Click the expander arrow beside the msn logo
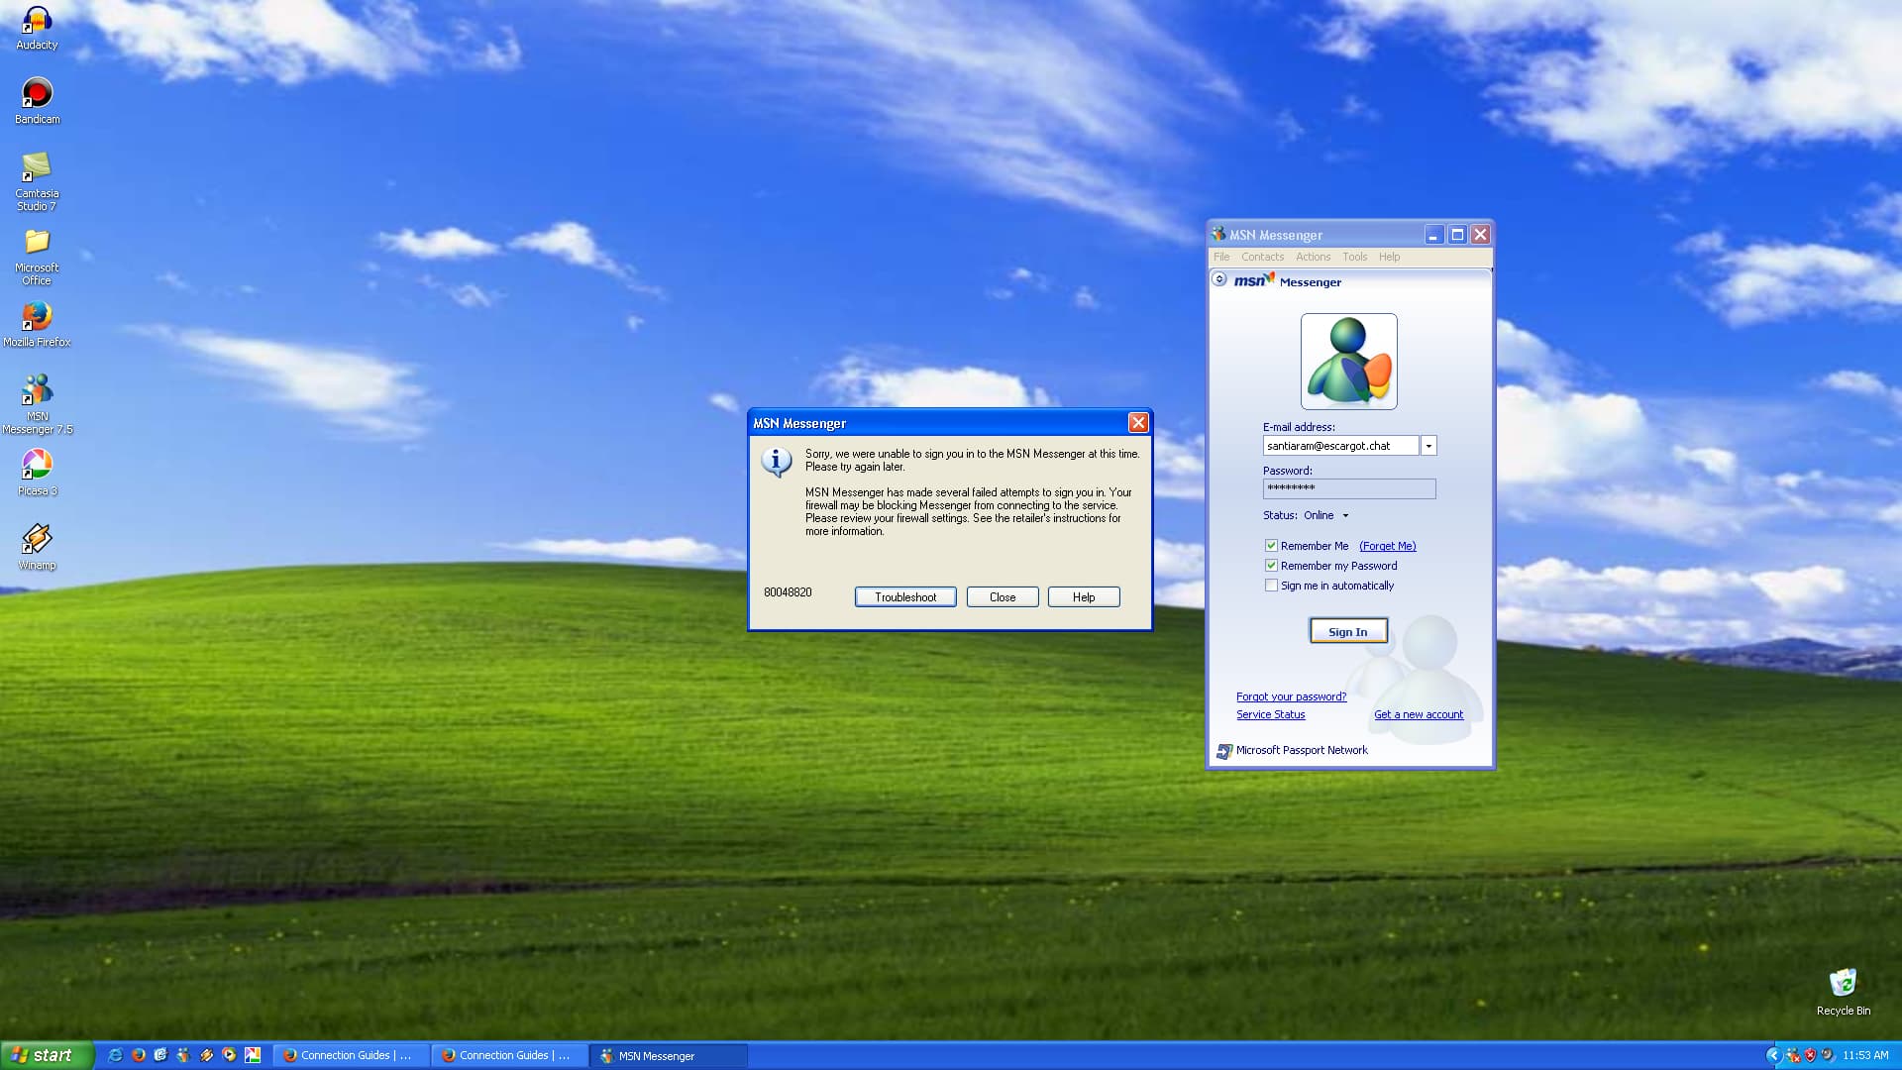The width and height of the screenshot is (1902, 1070). (x=1219, y=279)
